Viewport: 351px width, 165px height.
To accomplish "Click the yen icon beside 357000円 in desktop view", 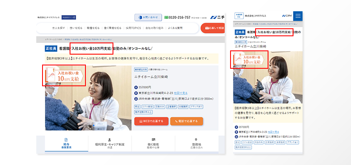I will point(136,87).
